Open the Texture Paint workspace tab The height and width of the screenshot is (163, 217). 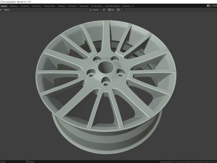click(49, 6)
